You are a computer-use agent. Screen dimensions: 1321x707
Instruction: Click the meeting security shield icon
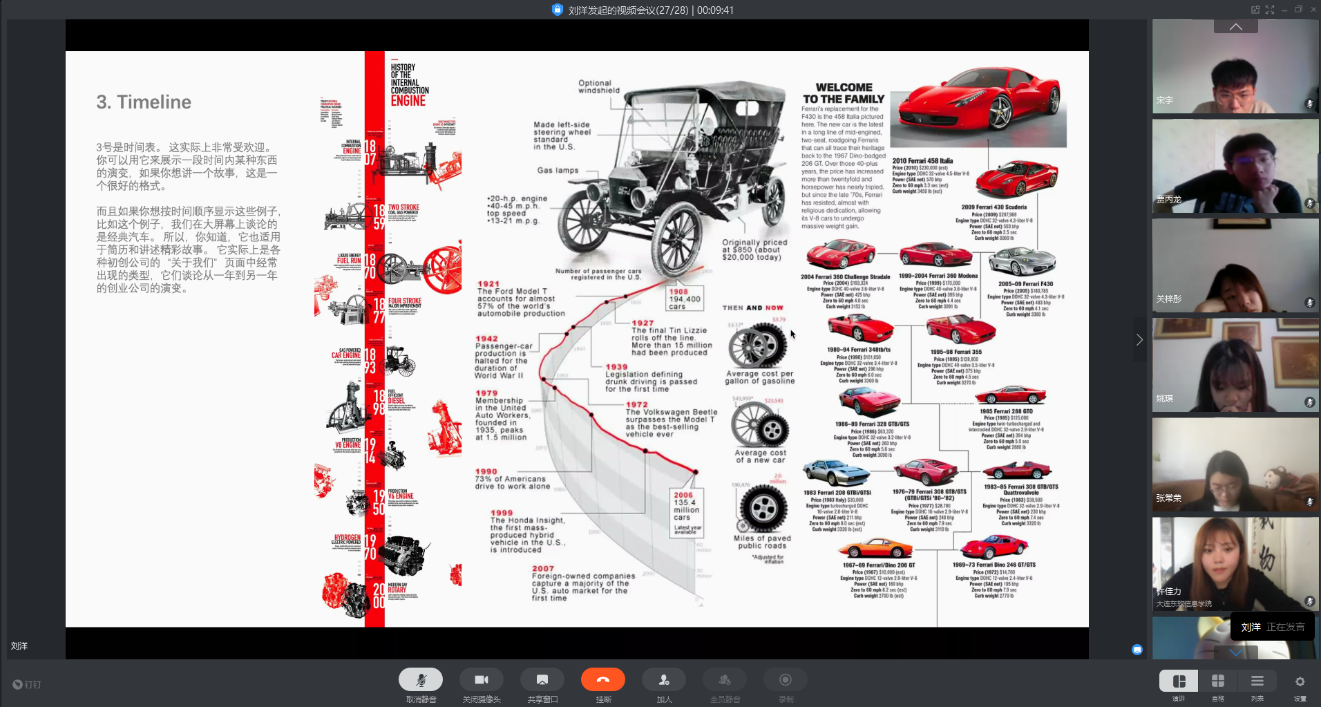(x=557, y=10)
